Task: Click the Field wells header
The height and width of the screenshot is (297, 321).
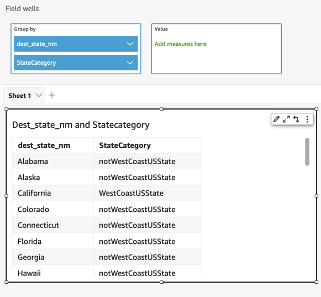Action: pos(22,9)
